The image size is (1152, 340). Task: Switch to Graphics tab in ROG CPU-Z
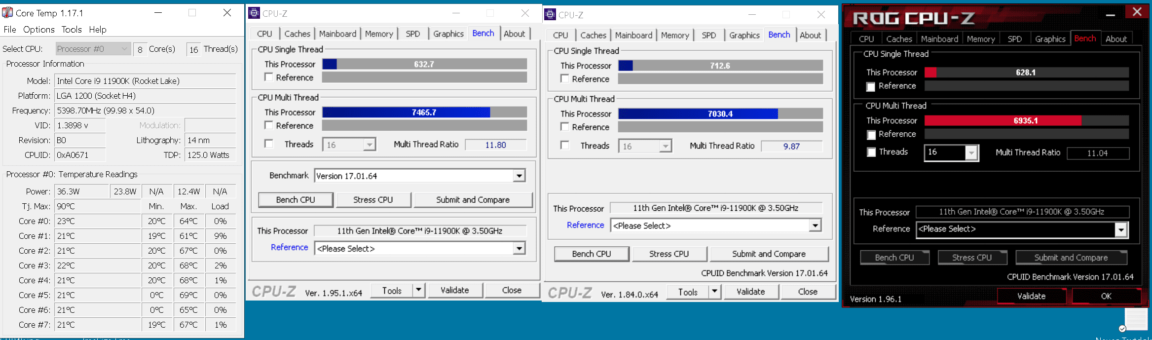[1050, 39]
